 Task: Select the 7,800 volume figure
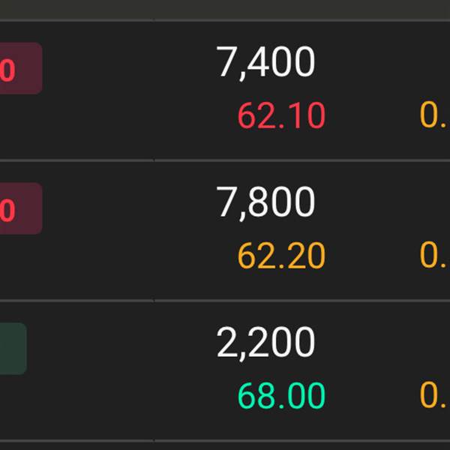pos(265,203)
